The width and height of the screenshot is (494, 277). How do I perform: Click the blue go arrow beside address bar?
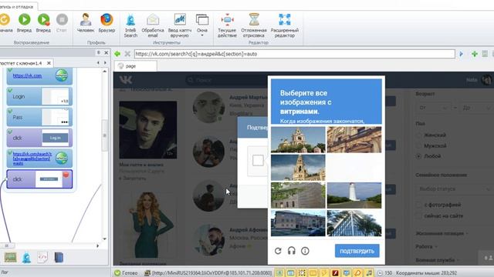[462, 54]
